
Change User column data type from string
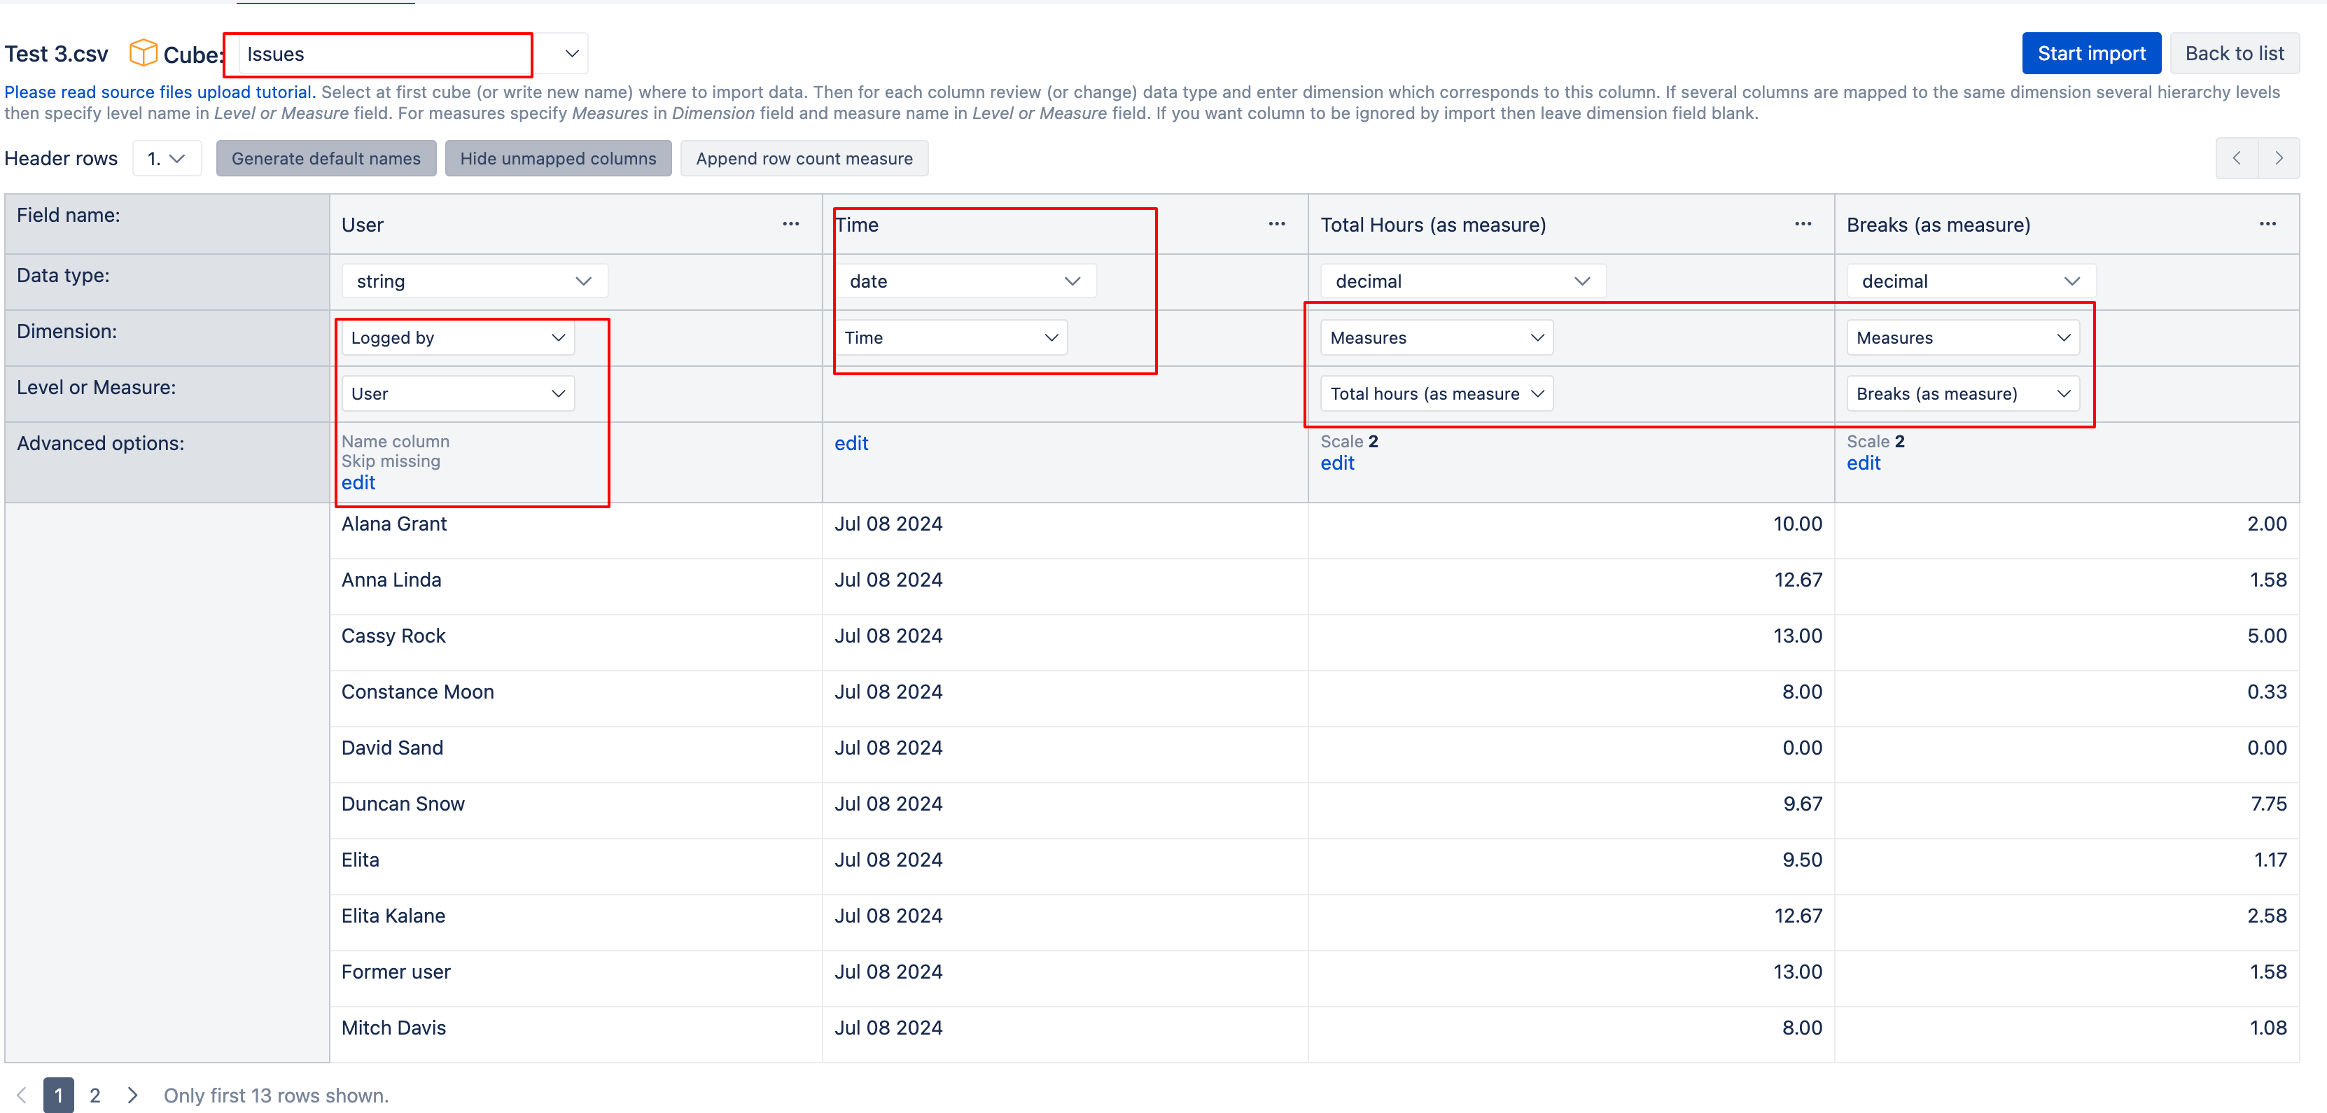coord(474,281)
